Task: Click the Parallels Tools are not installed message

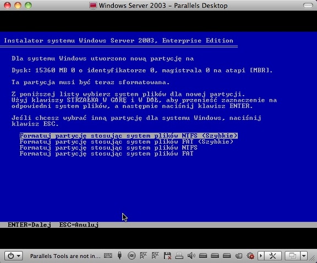Action: tap(65, 256)
